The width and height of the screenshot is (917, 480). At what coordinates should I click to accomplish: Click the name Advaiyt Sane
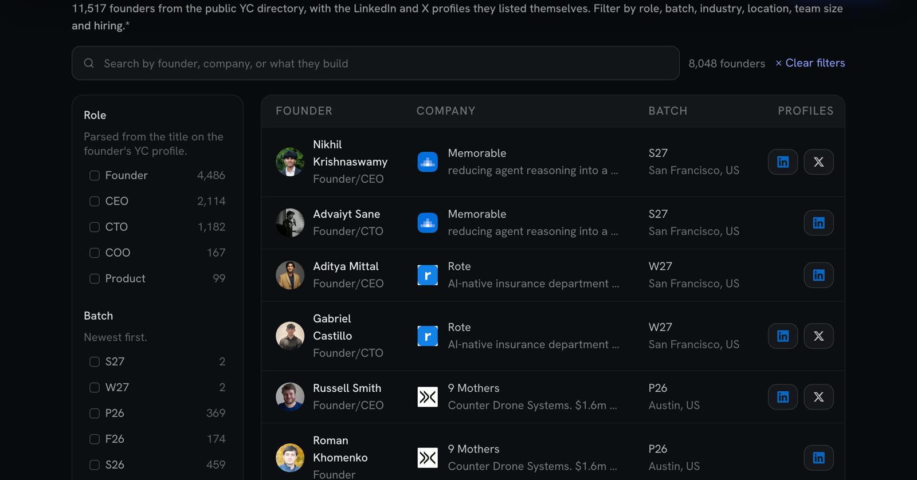[347, 214]
